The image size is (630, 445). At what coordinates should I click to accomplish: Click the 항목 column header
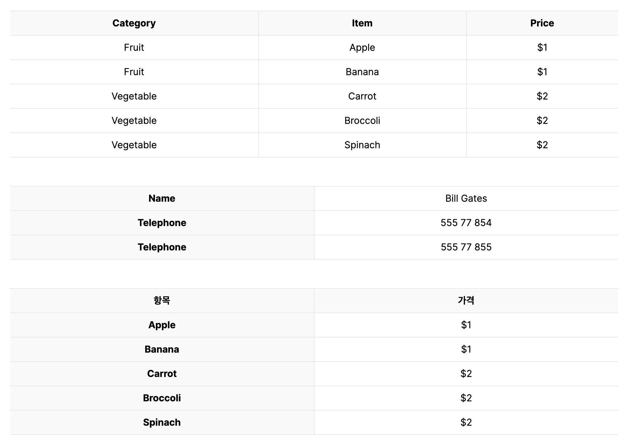point(162,301)
